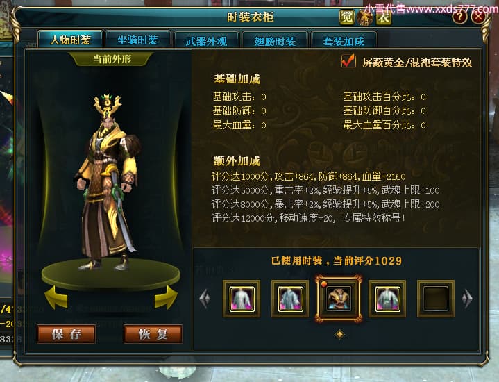This screenshot has height=382, width=499.
Task: Click the 保存 save button
Action: tap(66, 334)
